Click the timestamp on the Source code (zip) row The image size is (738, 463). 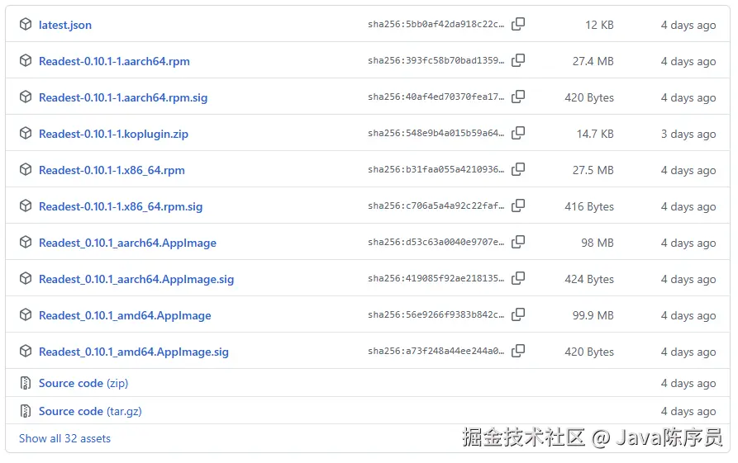point(688,383)
